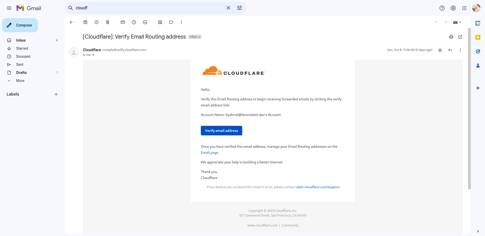Mark the email as unread

(123, 22)
